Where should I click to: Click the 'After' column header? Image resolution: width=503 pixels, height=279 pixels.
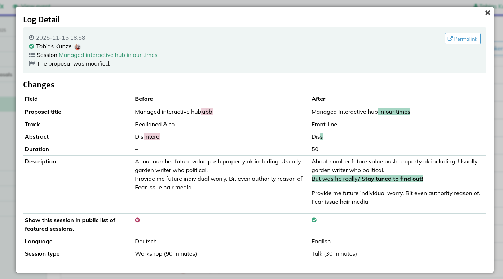tap(318, 99)
